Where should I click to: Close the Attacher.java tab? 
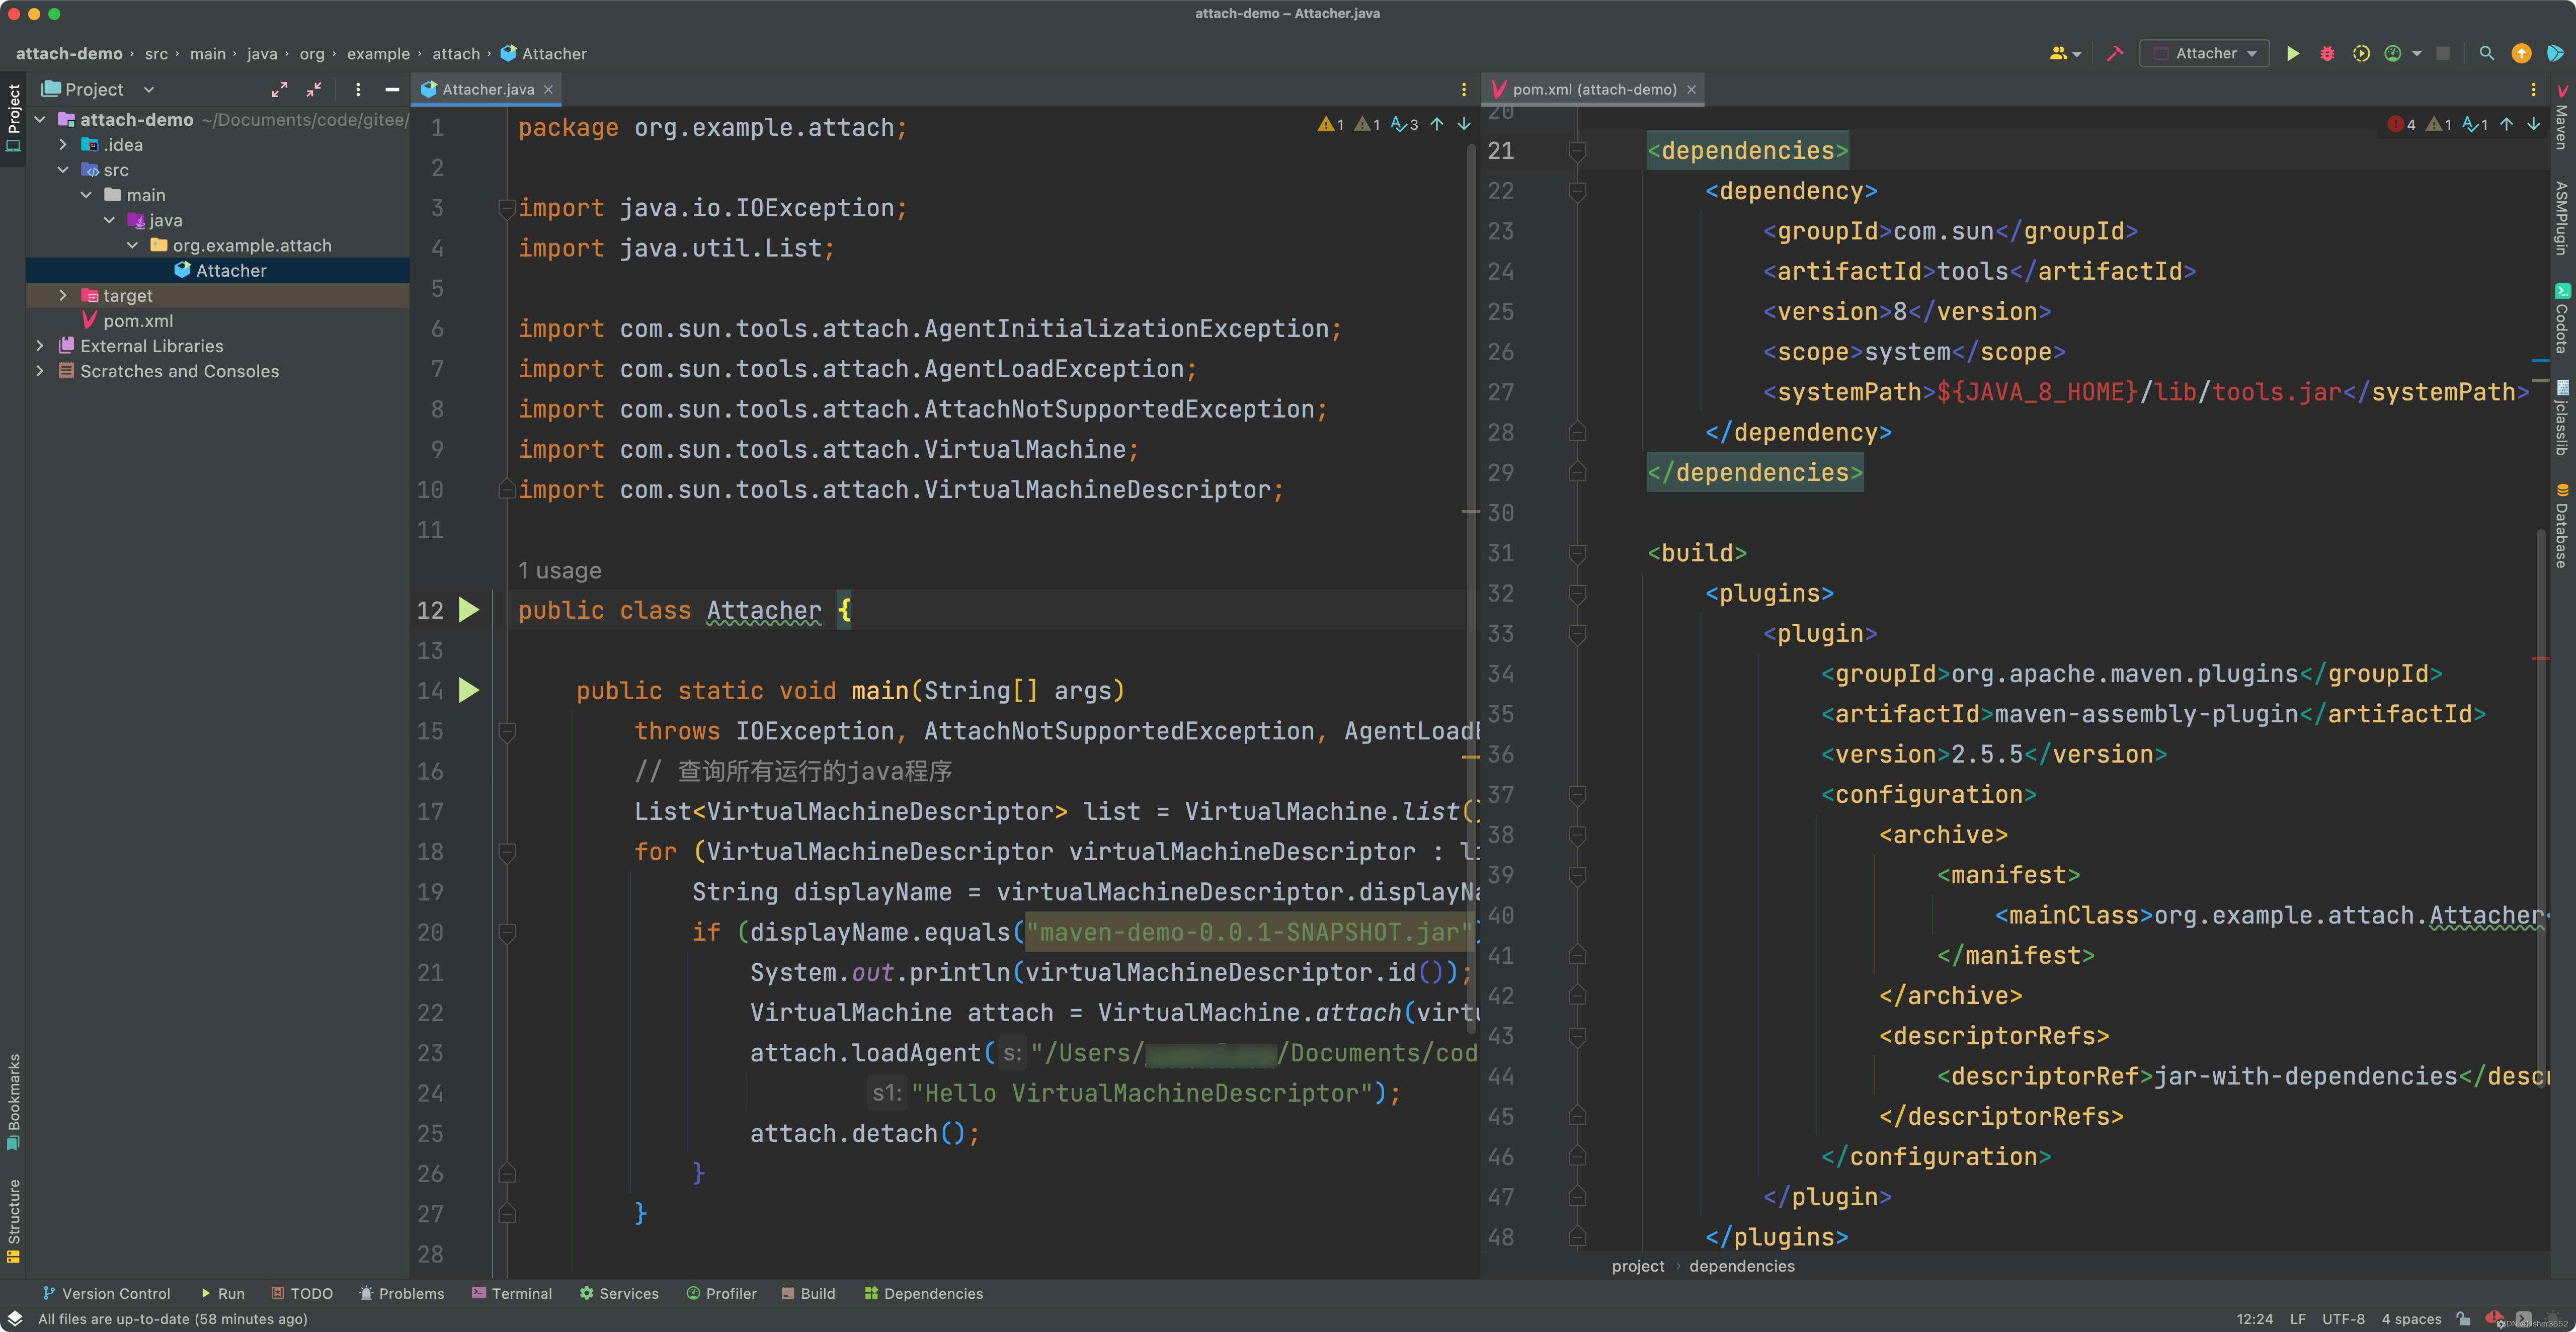(548, 89)
